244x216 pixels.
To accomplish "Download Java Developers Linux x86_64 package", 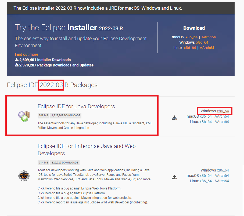I will 206,122.
